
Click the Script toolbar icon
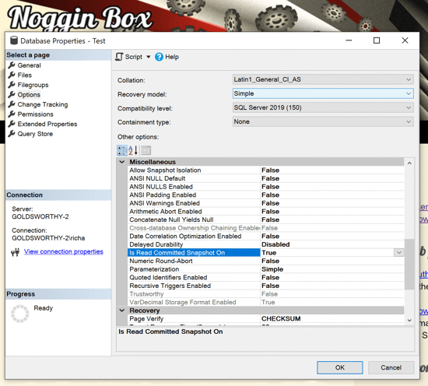point(119,57)
